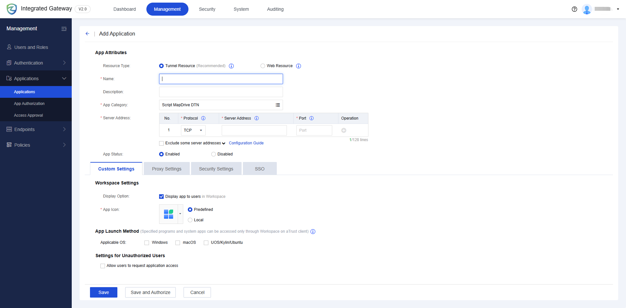Select the Web Resource radio button
This screenshot has height=308, width=626.
263,66
